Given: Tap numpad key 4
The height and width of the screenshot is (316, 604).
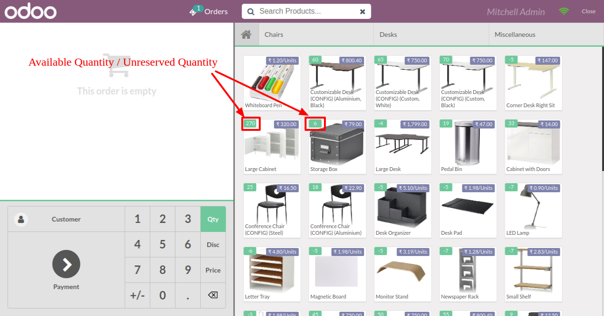Looking at the screenshot, I should pos(137,245).
